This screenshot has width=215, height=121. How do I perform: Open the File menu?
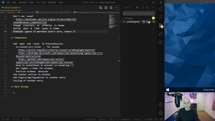point(8,2)
